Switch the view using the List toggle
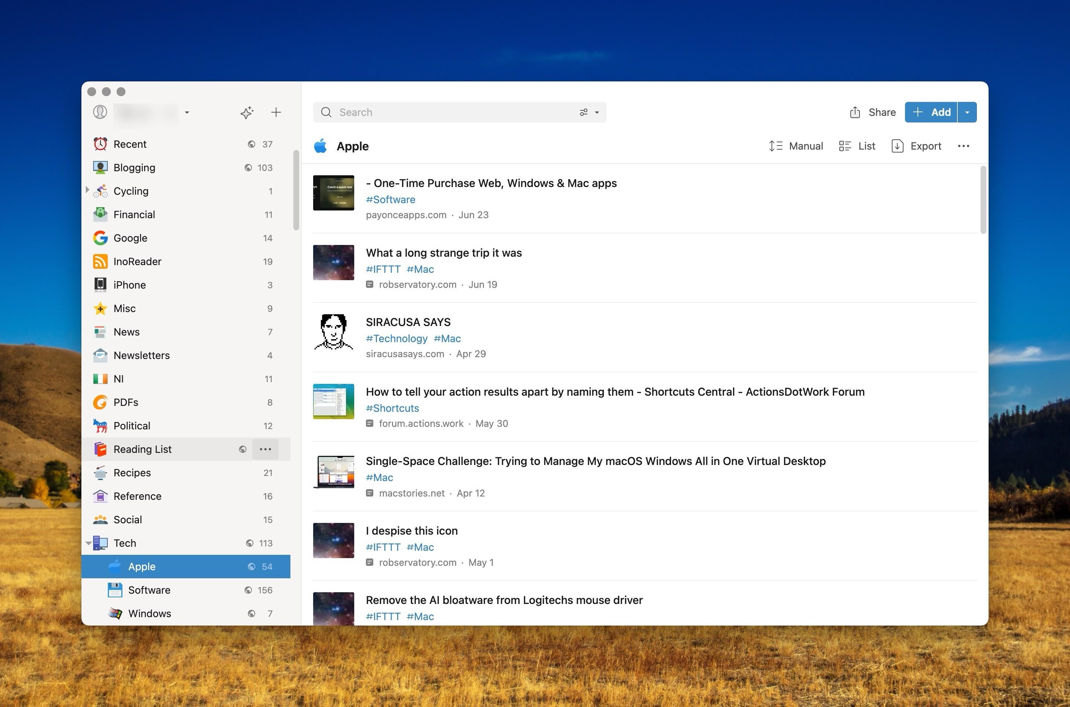The width and height of the screenshot is (1070, 707). point(844,146)
